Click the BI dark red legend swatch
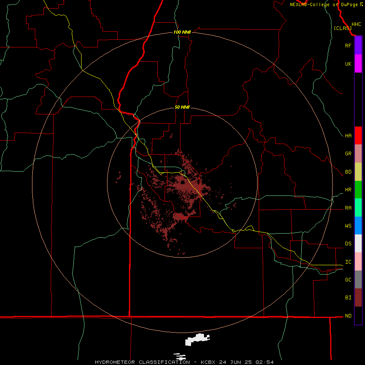This screenshot has height=365, width=365. coord(358,298)
